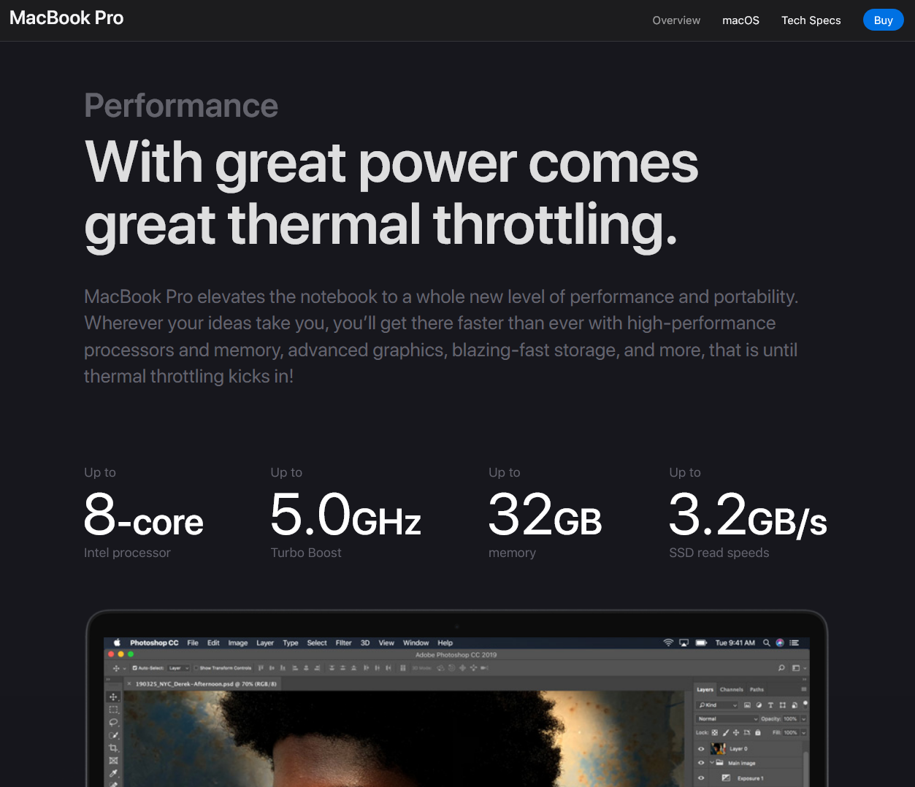The height and width of the screenshot is (787, 915).
Task: Select the Frame tool with X box
Action: pos(113,760)
